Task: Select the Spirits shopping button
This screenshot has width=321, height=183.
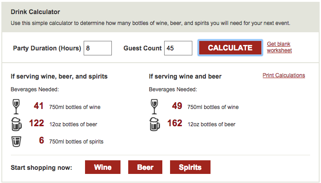Action: [x=190, y=167]
